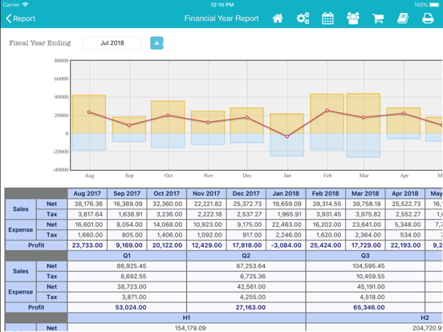Screen dimensions: 443x332
Task: Select the Nov 2017 column header
Action: (206, 194)
